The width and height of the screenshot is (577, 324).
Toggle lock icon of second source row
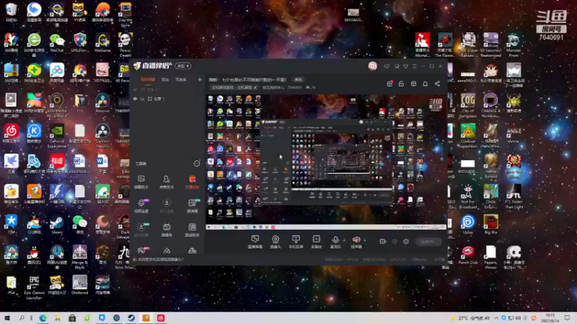pyautogui.click(x=142, y=99)
